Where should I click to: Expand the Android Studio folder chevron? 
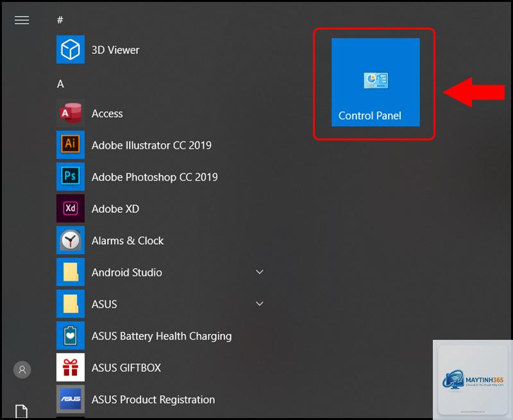pyautogui.click(x=260, y=272)
